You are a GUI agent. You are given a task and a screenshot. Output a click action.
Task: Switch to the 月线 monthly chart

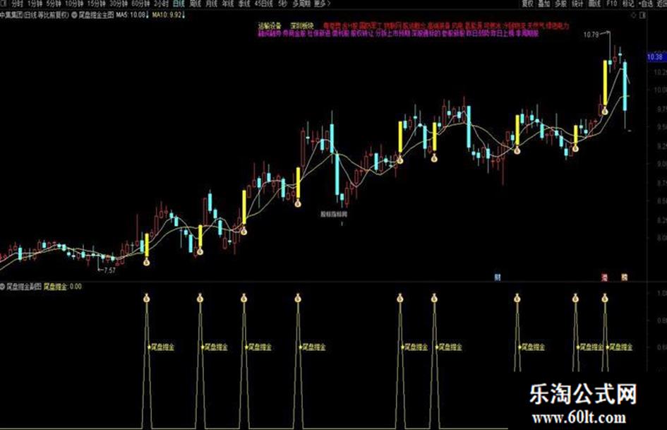(212, 4)
